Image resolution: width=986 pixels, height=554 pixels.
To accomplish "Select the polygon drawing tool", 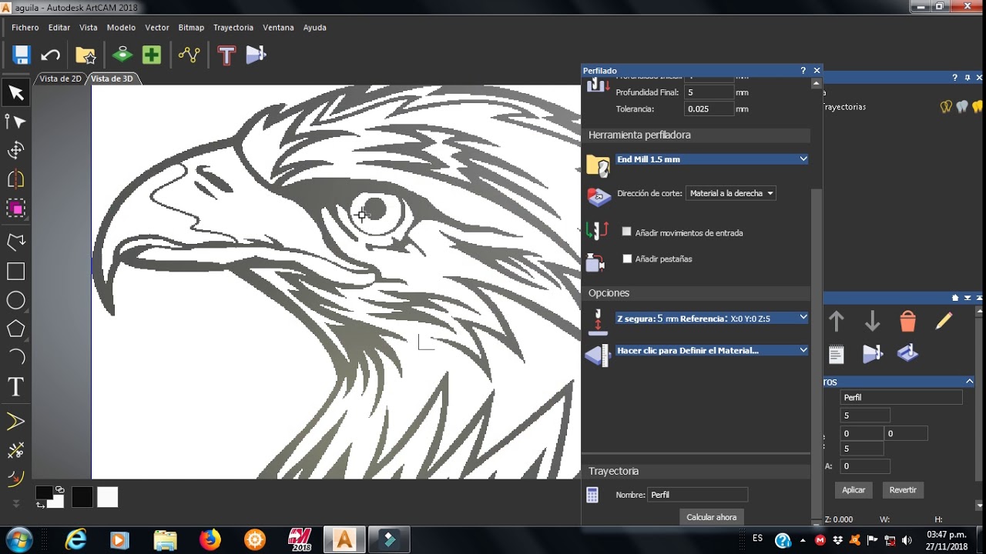I will 15,329.
